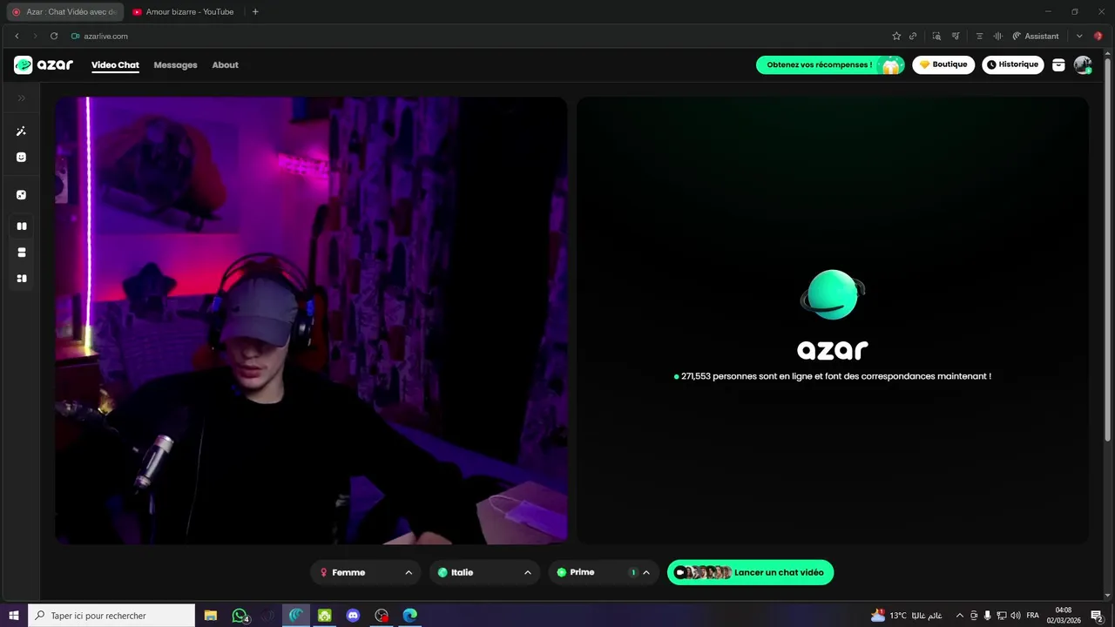
Task: Click the microphone icon in the system tray
Action: [x=988, y=616]
